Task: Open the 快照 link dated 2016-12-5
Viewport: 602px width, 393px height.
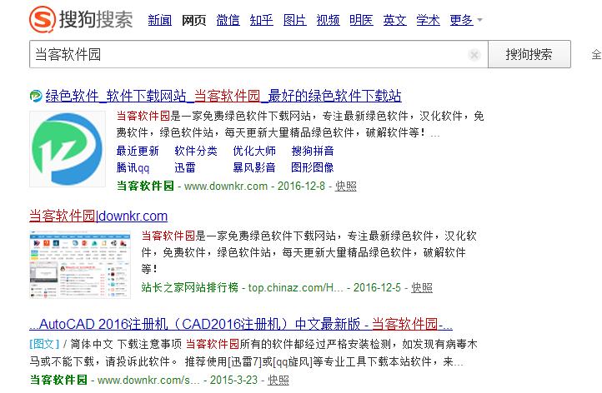Action: click(422, 287)
